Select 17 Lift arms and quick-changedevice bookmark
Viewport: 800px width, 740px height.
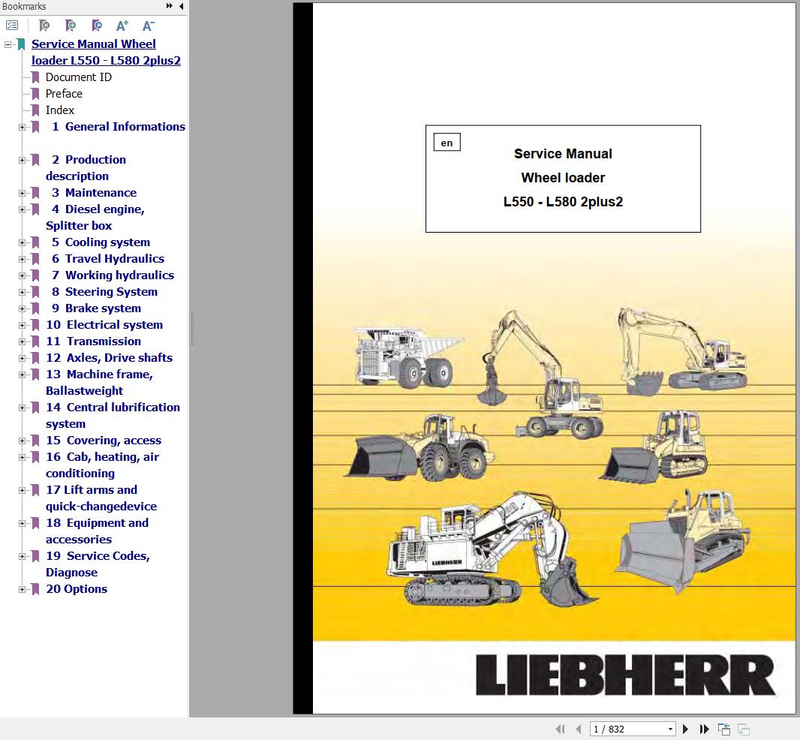point(101,498)
